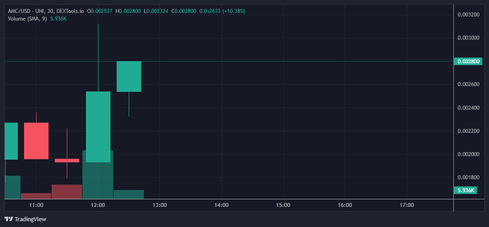Image resolution: width=489 pixels, height=227 pixels.
Task: Click the 0.001800 price axis label
Action: pyautogui.click(x=468, y=177)
